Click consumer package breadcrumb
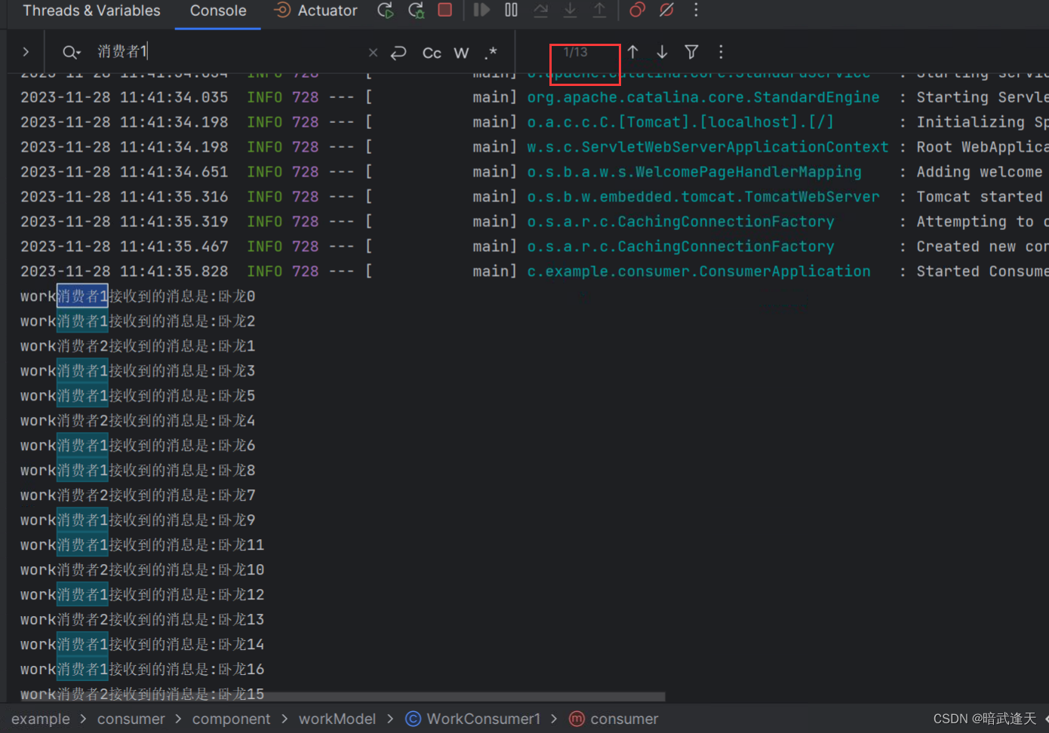 [131, 719]
